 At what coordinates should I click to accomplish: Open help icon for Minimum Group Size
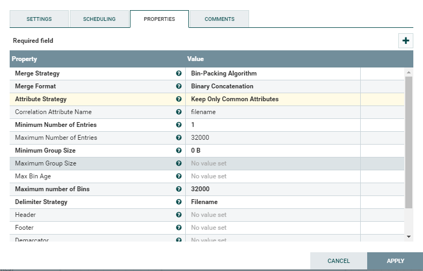179,150
